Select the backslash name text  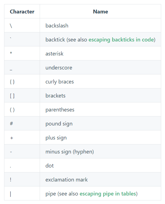pyautogui.click(x=57, y=26)
